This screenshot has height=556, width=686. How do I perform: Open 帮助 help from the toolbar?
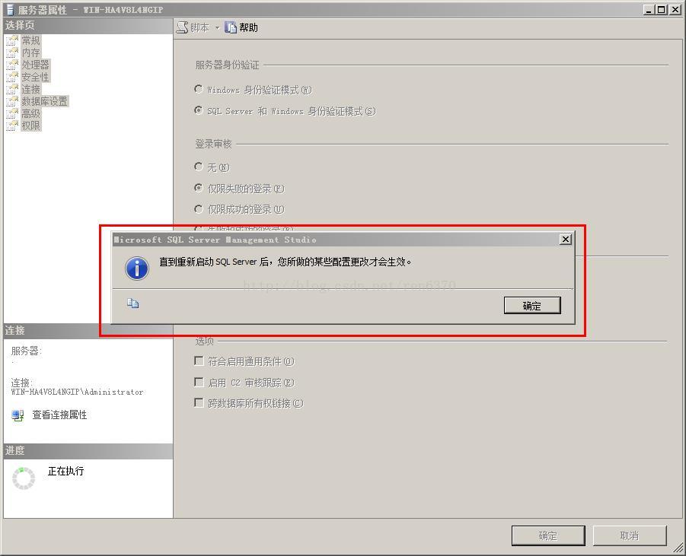click(241, 27)
